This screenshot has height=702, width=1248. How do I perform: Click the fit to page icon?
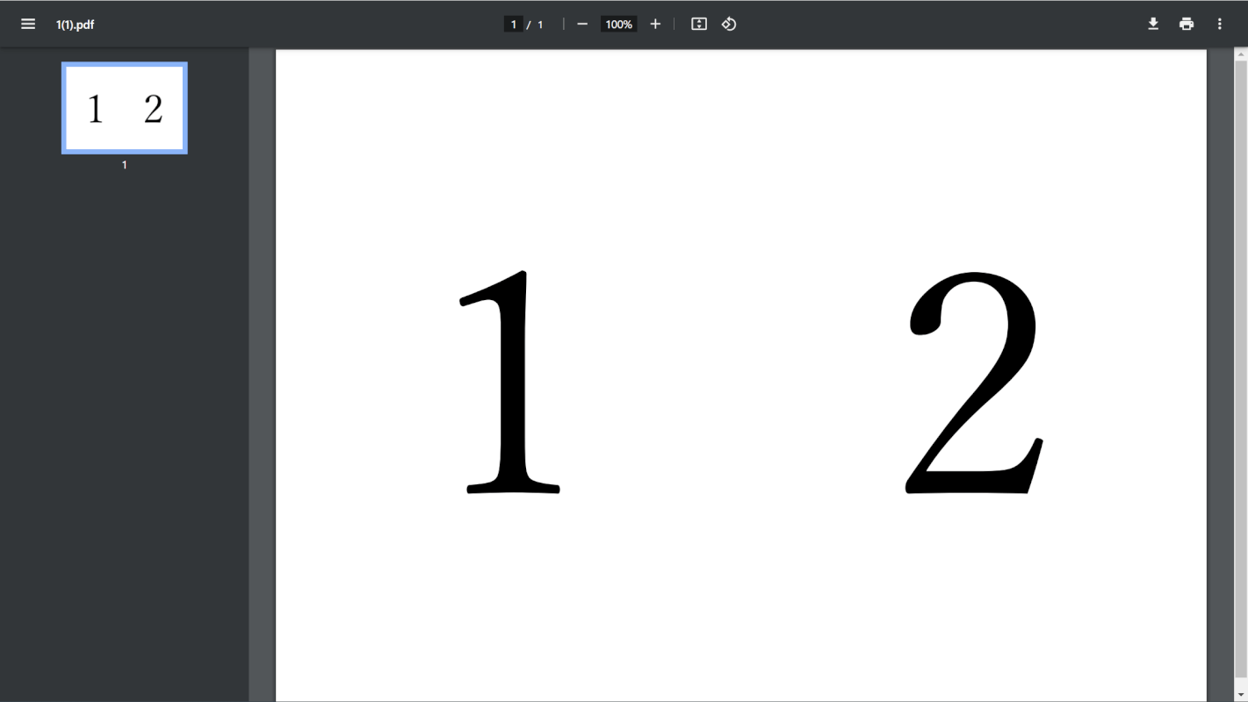pos(699,25)
